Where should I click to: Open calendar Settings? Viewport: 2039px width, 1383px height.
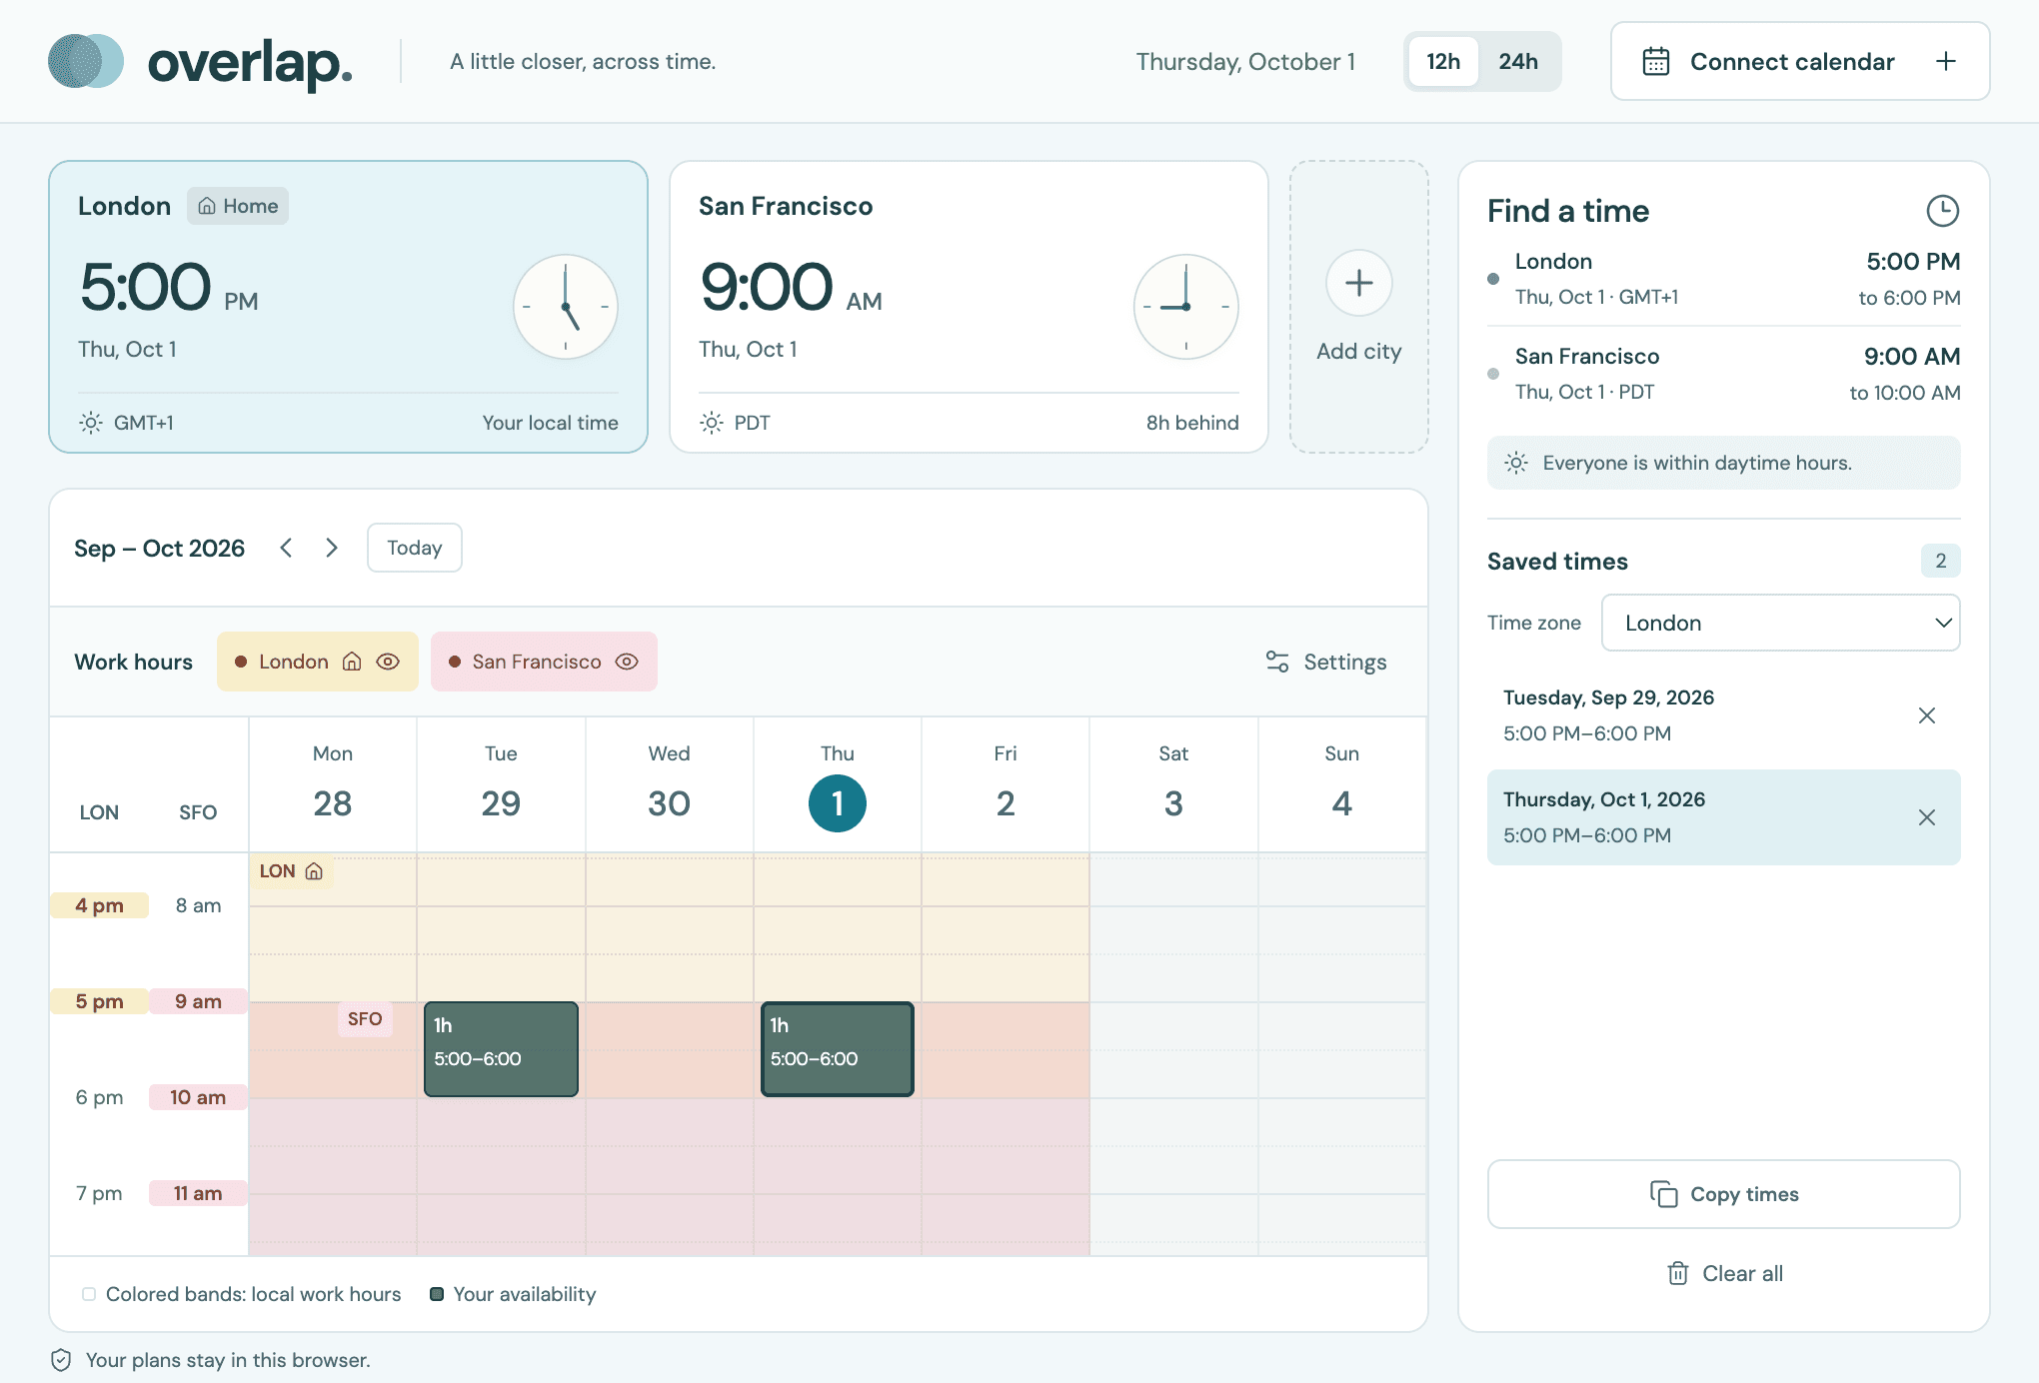[x=1326, y=662]
